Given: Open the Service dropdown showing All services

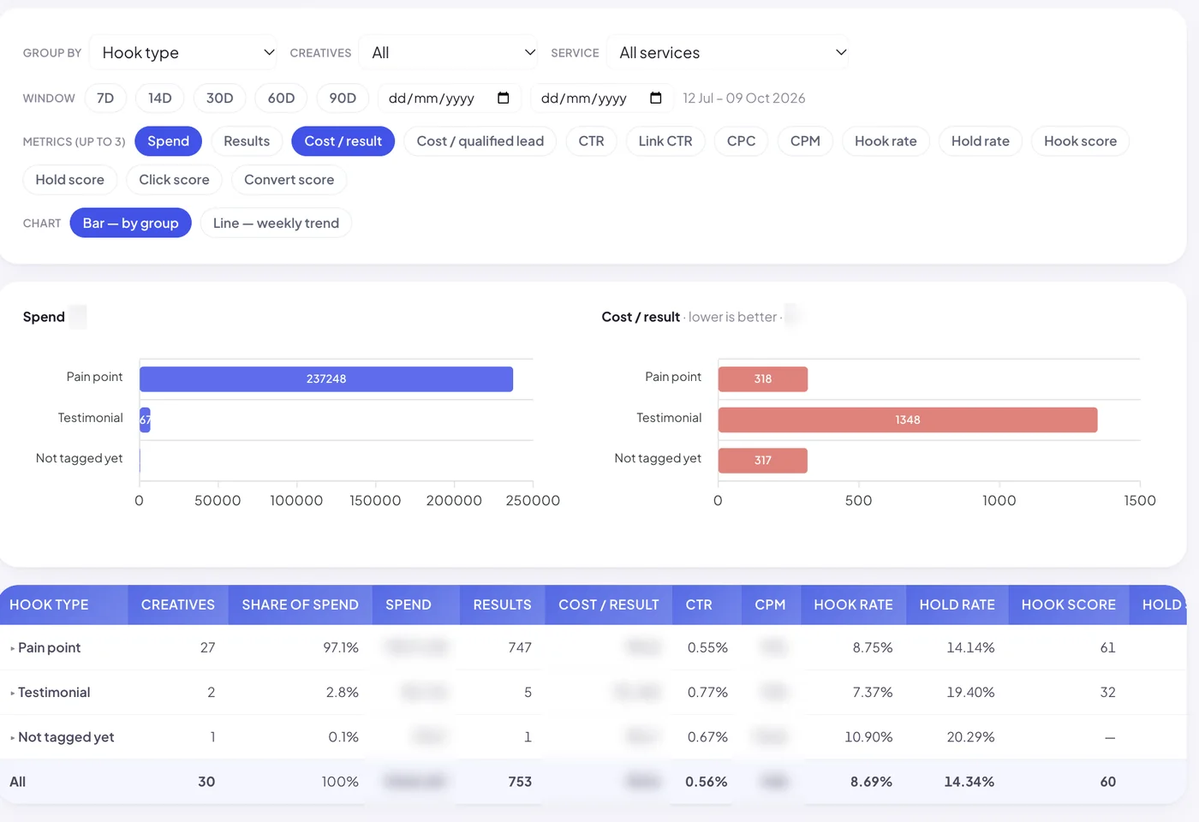Looking at the screenshot, I should (x=728, y=52).
